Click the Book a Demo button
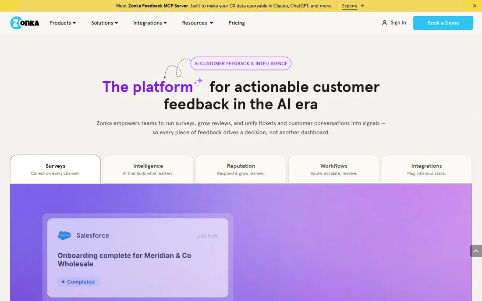Viewport: 482px width, 301px height. coord(443,23)
